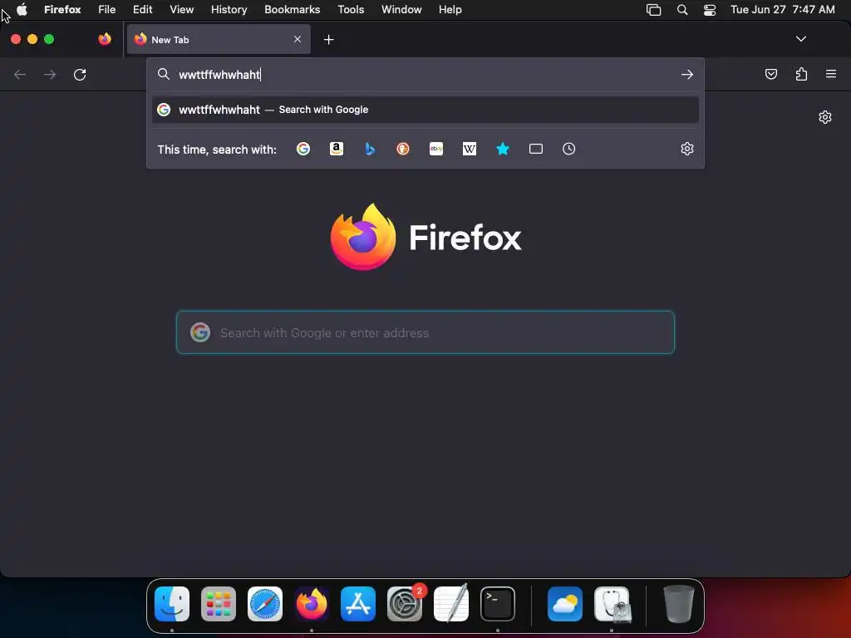Image resolution: width=851 pixels, height=638 pixels.
Task: Go back one page
Action: pos(20,74)
